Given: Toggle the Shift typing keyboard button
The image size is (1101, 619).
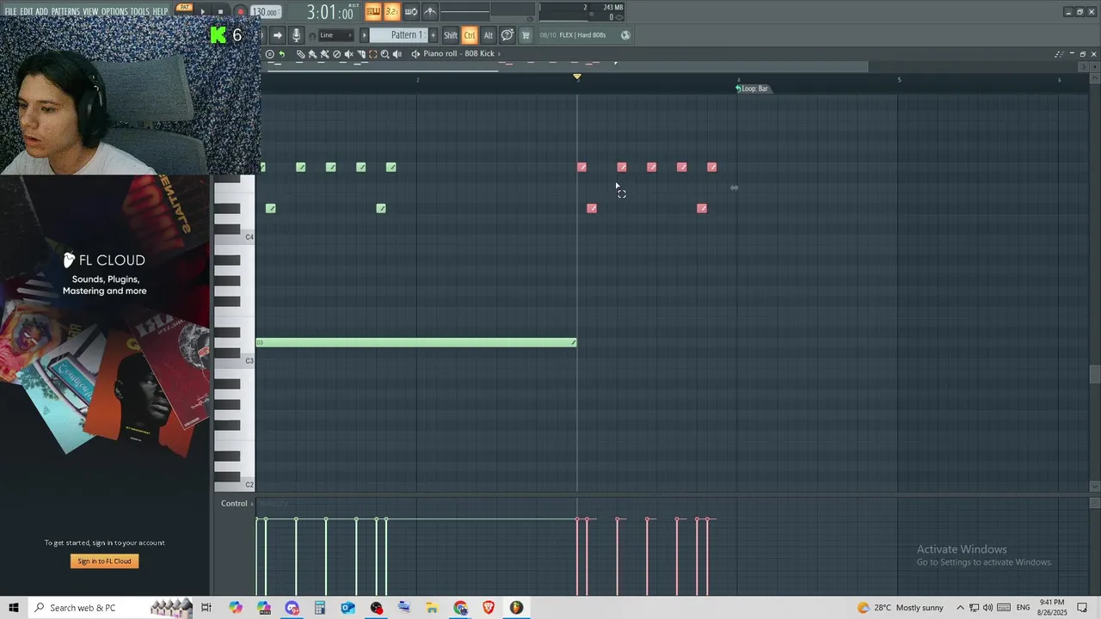Looking at the screenshot, I should click(451, 35).
